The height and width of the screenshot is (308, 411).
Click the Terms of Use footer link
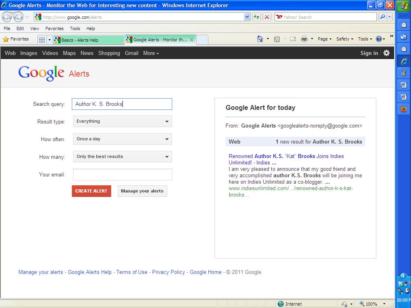pyautogui.click(x=132, y=272)
